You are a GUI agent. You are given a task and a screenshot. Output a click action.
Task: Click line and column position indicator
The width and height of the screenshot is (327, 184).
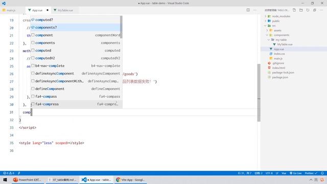pyautogui.click(x=245, y=173)
